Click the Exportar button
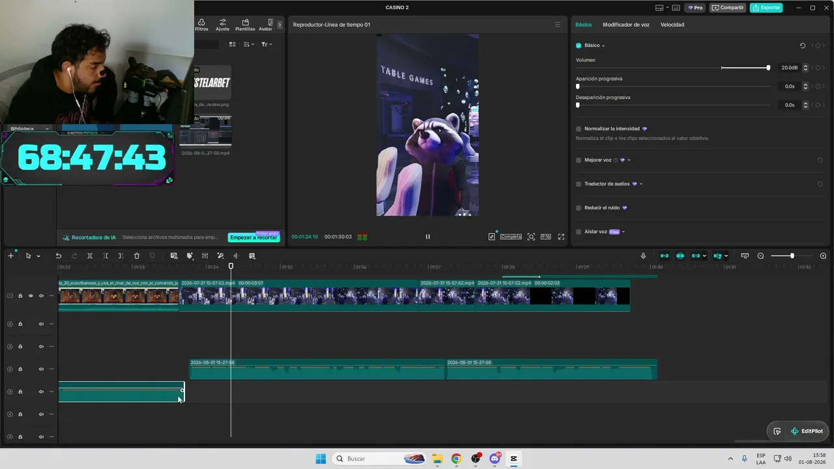The image size is (834, 469). click(766, 8)
